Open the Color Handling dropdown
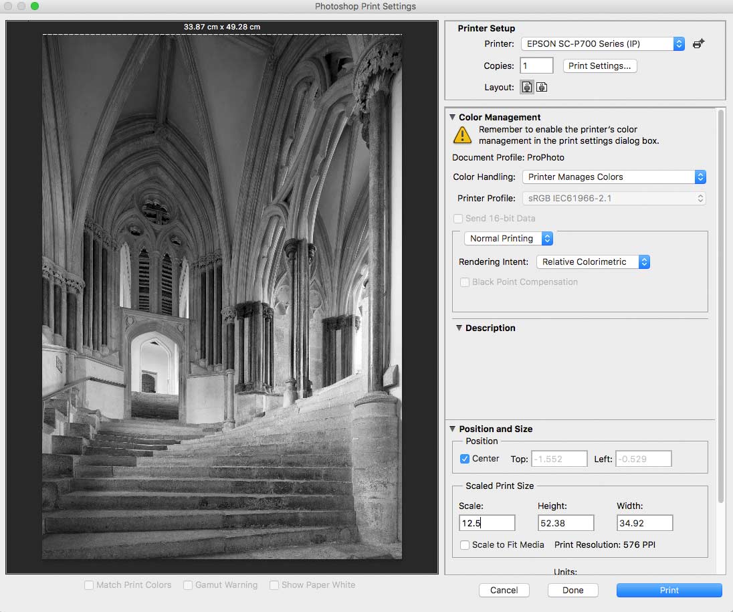Image resolution: width=733 pixels, height=612 pixels. (x=614, y=177)
